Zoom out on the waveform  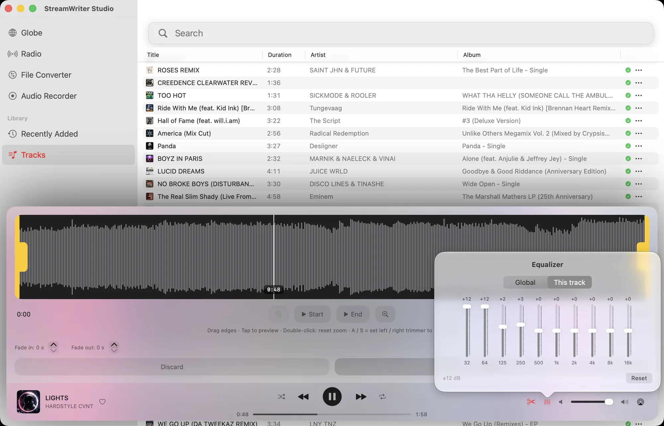click(x=279, y=314)
